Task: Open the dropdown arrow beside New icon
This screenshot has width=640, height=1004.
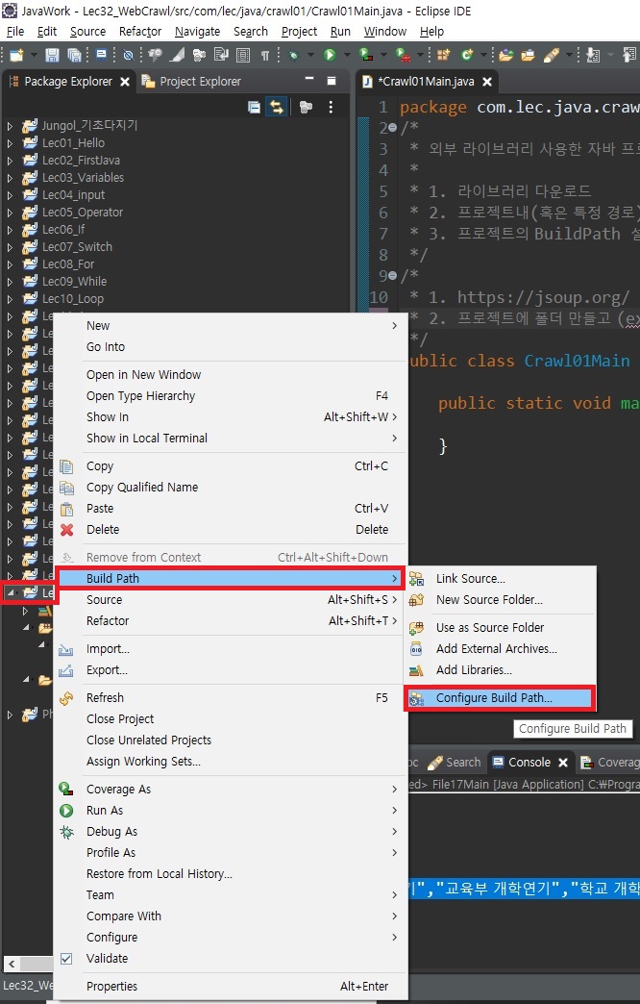Action: click(x=34, y=55)
